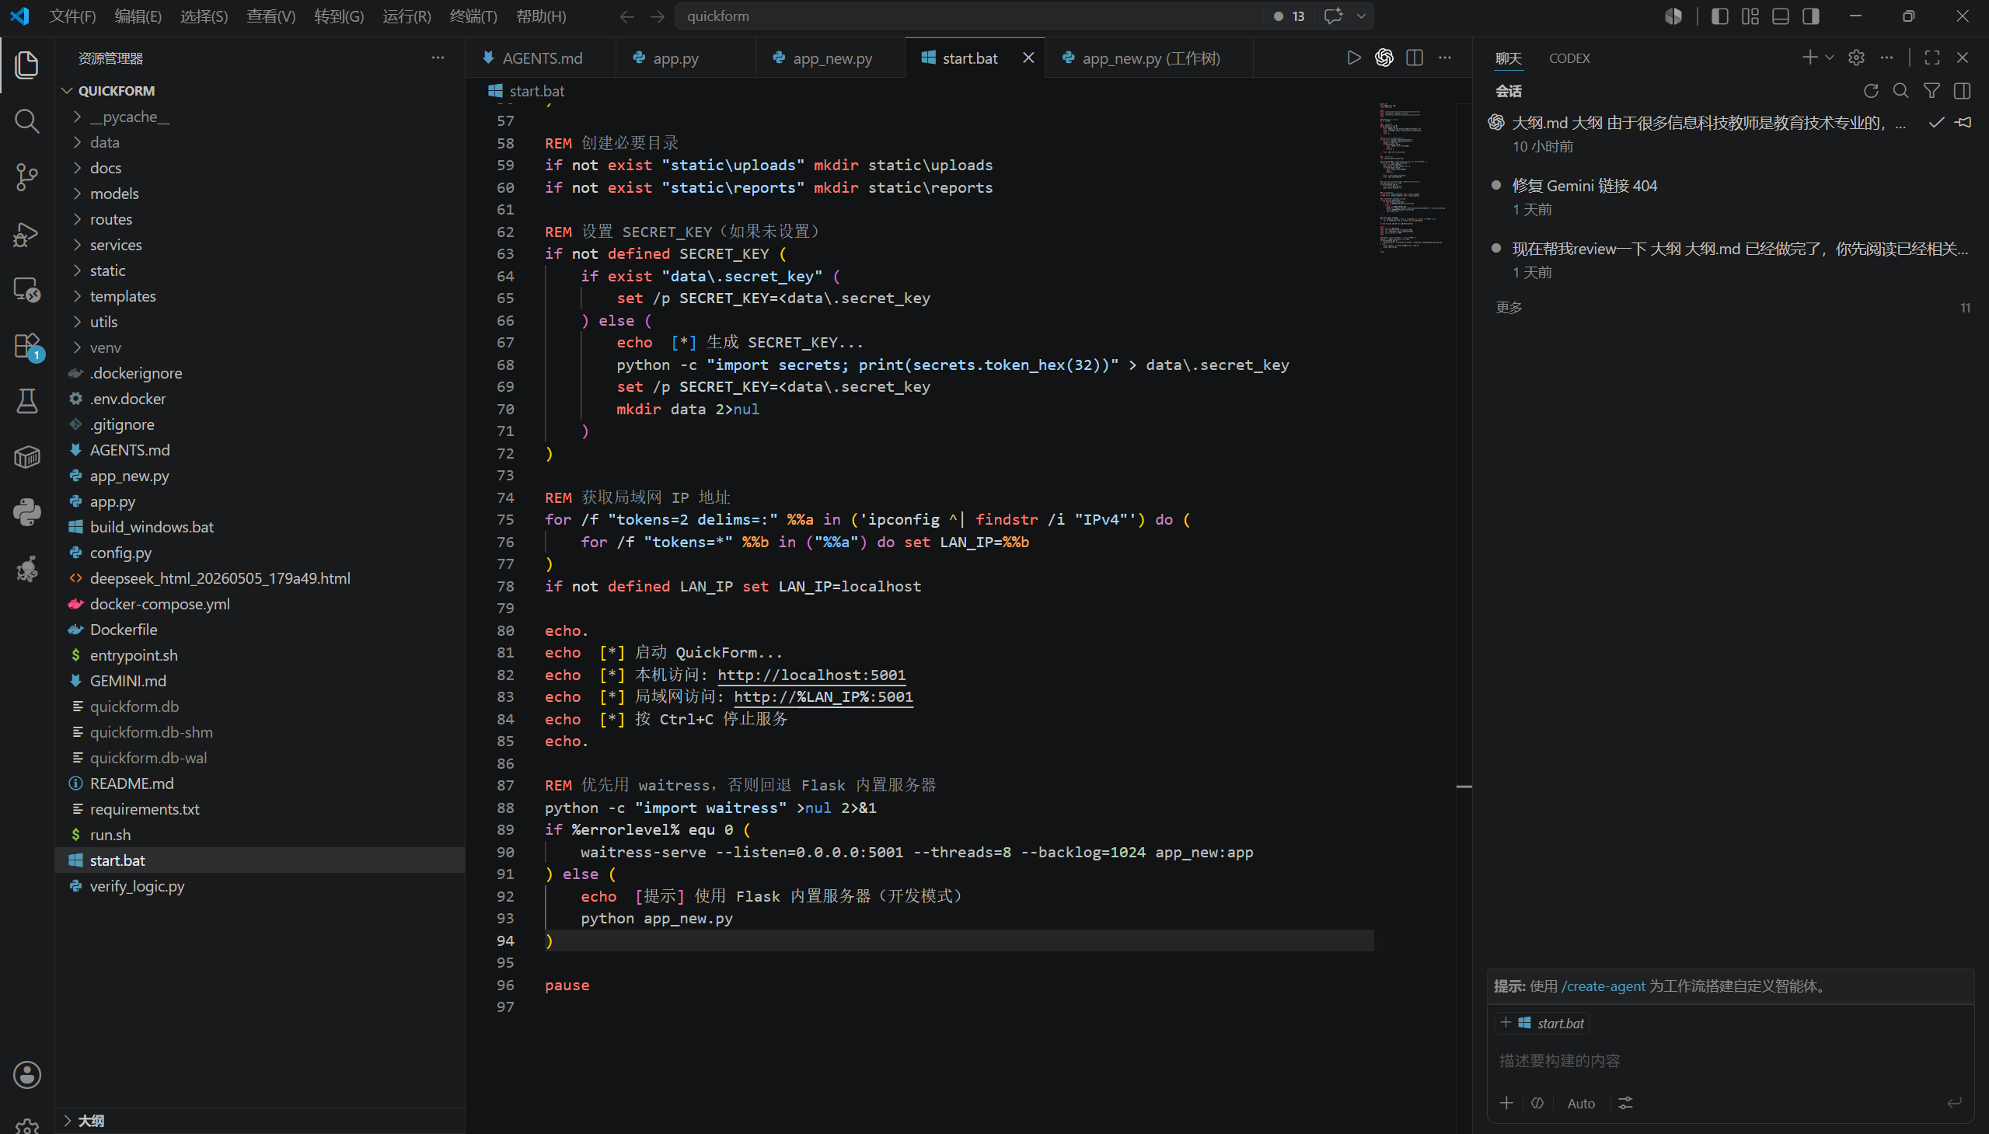
Task: Open the 终端(T) menu
Action: (x=473, y=16)
